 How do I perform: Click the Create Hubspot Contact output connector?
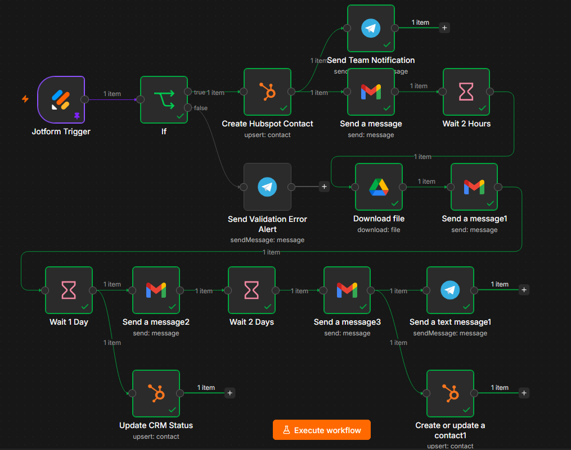[x=291, y=92]
